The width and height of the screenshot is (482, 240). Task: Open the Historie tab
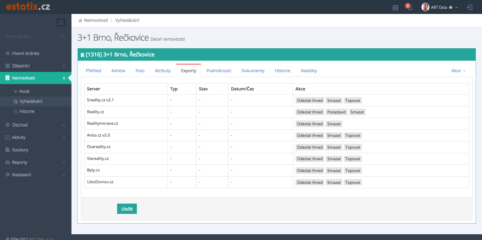(x=283, y=71)
